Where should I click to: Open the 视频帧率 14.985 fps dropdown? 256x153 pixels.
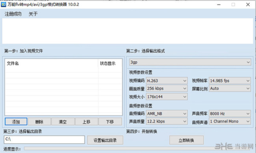(x=230, y=81)
